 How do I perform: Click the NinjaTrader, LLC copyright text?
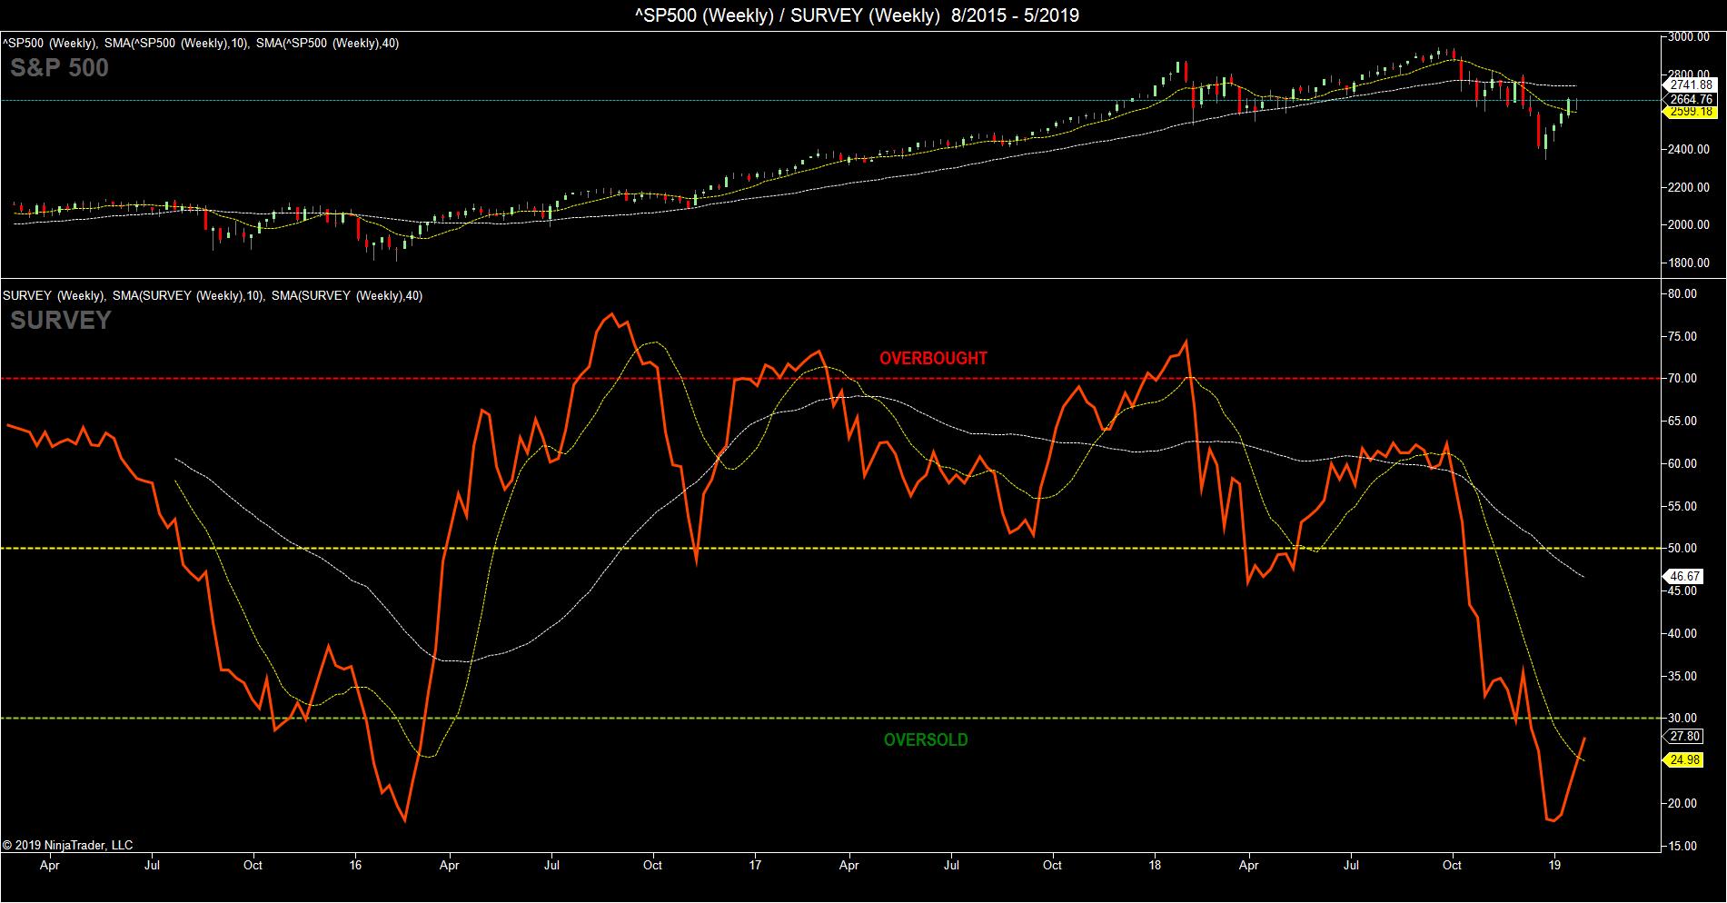(x=68, y=845)
